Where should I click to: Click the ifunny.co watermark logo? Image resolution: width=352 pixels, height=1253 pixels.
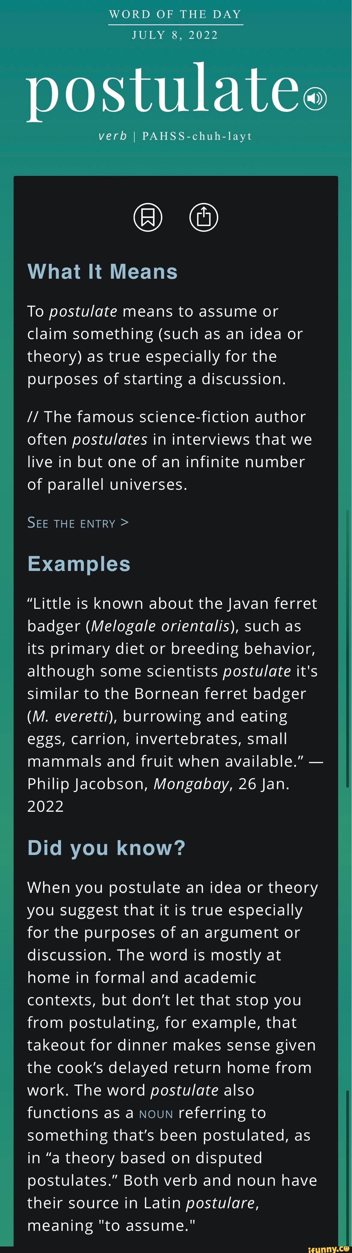pos(329,1248)
